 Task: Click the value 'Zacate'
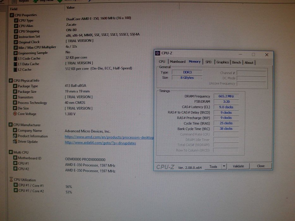(x=71, y=24)
